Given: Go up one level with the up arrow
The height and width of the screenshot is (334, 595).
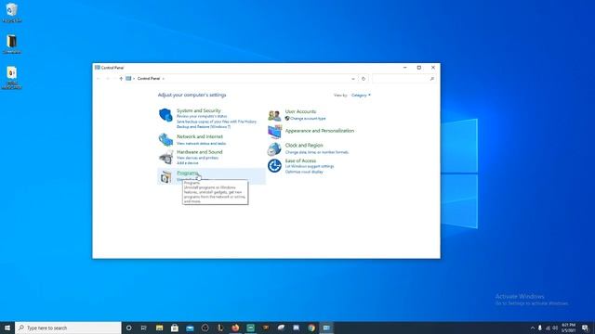Looking at the screenshot, I should pos(121,79).
